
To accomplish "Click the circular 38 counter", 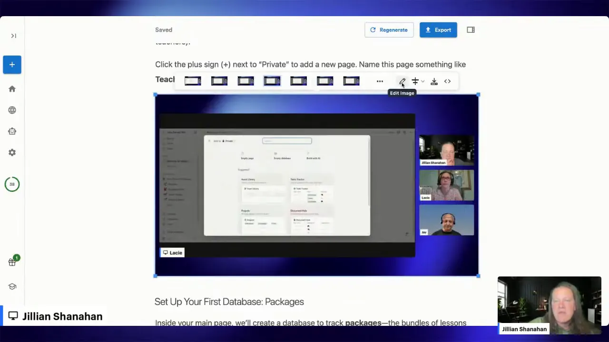I will coord(12,184).
